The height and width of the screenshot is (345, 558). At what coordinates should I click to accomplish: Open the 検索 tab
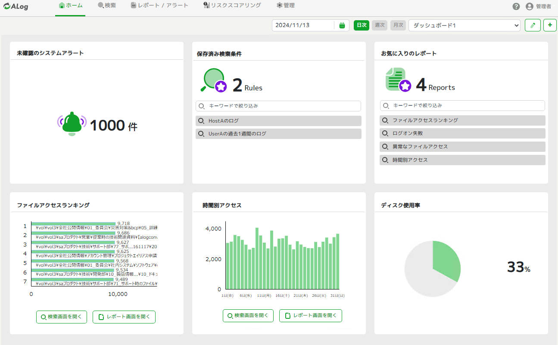(107, 6)
